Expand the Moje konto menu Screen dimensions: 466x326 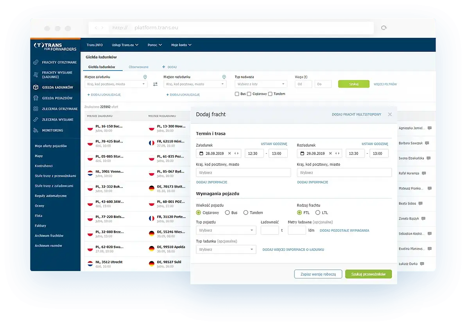(181, 45)
